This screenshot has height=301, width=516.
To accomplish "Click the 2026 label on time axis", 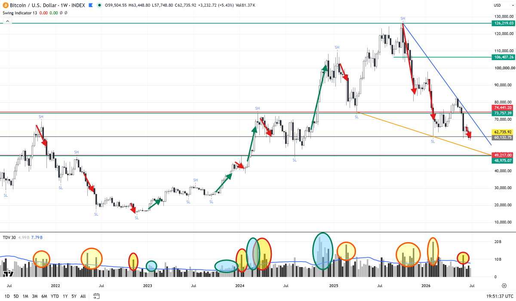I will click(426, 285).
